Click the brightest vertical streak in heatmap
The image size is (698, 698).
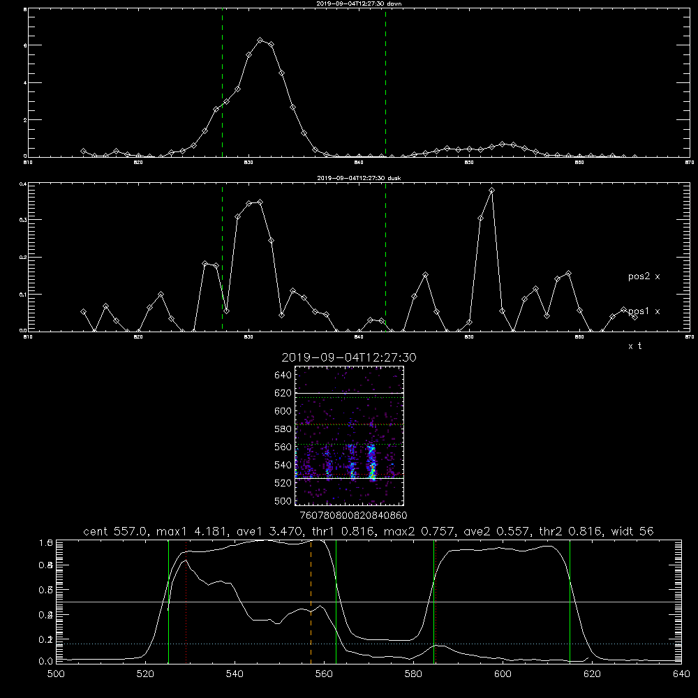[x=372, y=463]
